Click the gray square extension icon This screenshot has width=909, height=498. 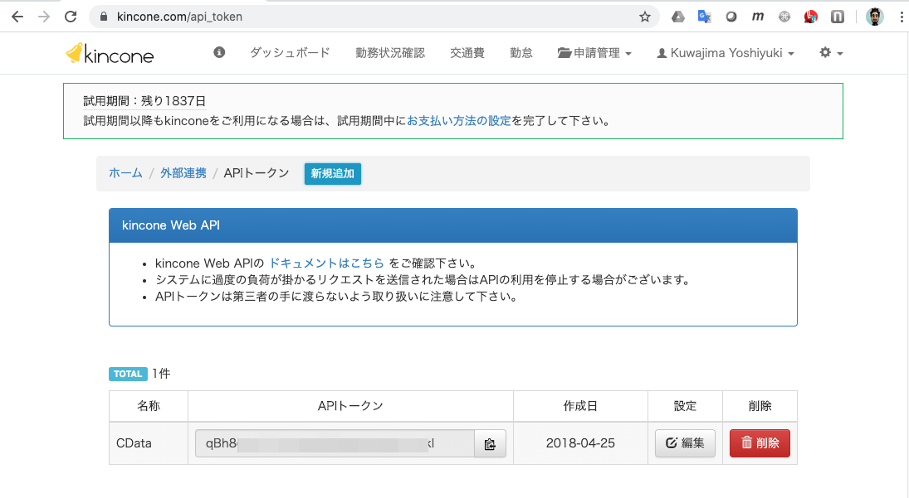pos(837,17)
